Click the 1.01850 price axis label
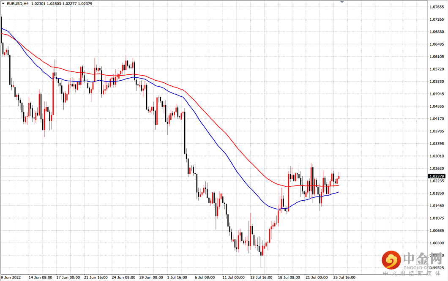448x281 pixels. click(437, 194)
